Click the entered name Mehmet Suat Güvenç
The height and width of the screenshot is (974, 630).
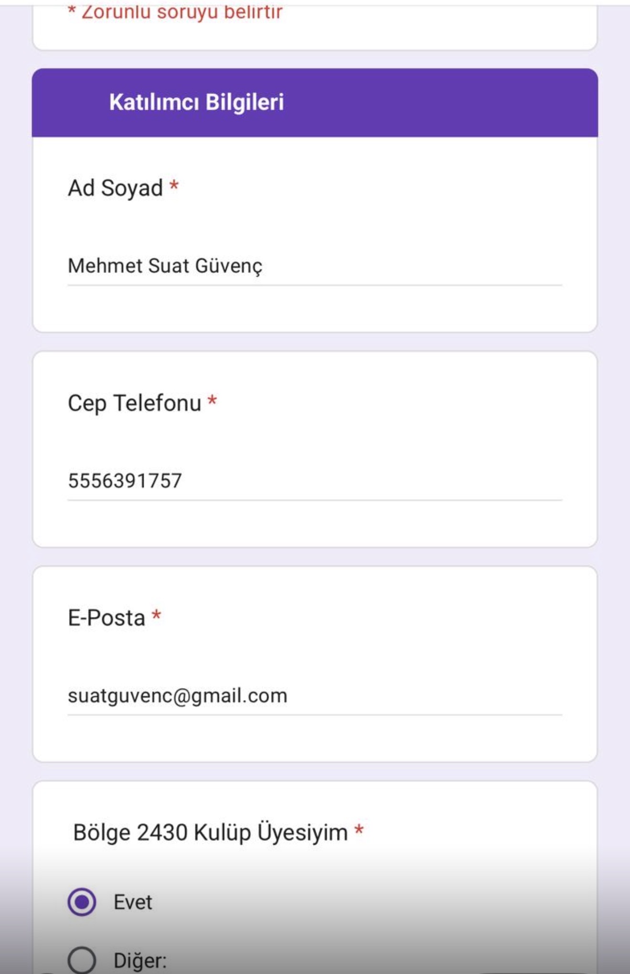(x=165, y=266)
